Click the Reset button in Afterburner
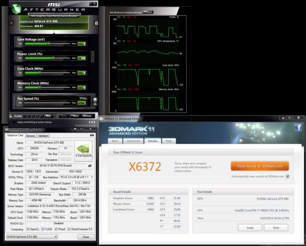Image resolution: width=306 pixels, height=246 pixels. 75,116
